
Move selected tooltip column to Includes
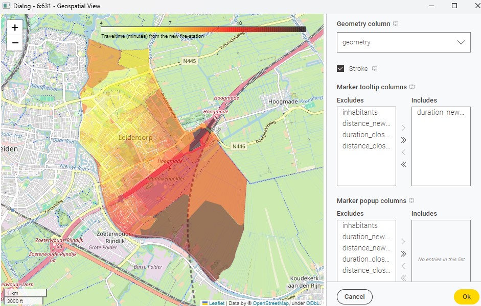tap(403, 127)
